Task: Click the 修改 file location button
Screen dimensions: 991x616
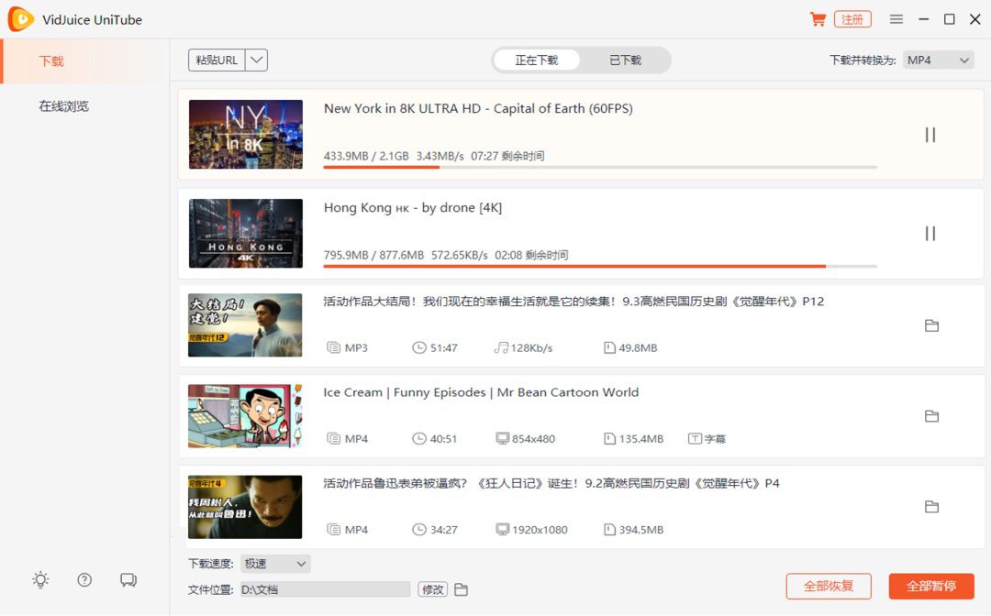Action: [433, 589]
